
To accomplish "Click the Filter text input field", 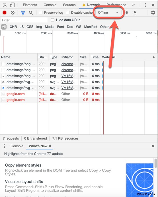I will (24, 20).
